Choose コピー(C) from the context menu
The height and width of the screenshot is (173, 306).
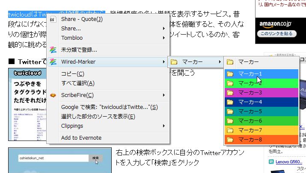coord(108,74)
